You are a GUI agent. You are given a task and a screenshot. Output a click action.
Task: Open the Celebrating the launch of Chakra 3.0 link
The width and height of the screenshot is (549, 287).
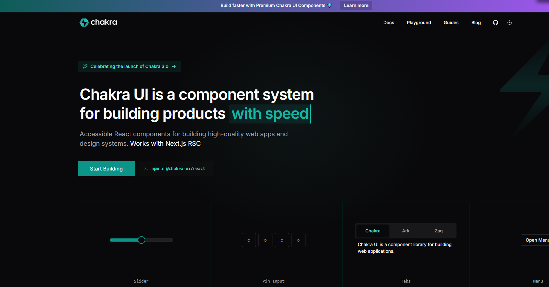(x=129, y=66)
